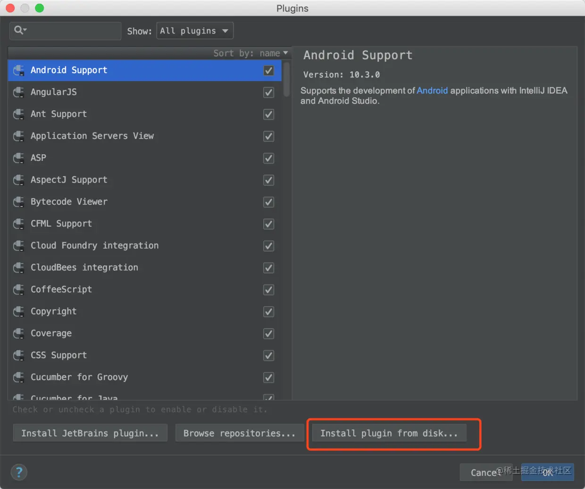The image size is (585, 489).
Task: Disable the Coverage plugin checkbox
Action: pos(268,333)
